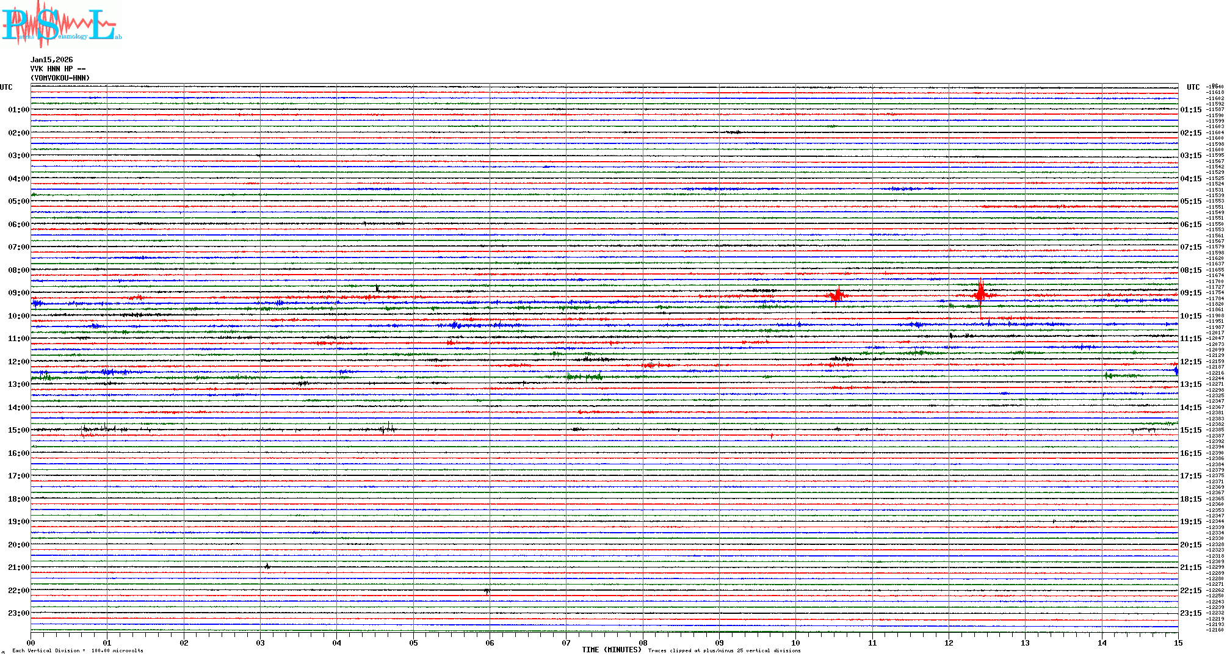Click the minute 06 tick on bottom axis
Screen dimensions: 1227x659
[490, 643]
